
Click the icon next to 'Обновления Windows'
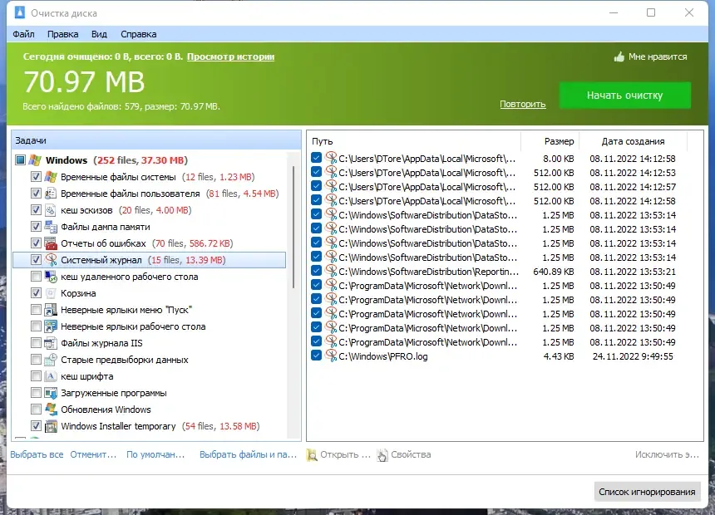tap(51, 410)
